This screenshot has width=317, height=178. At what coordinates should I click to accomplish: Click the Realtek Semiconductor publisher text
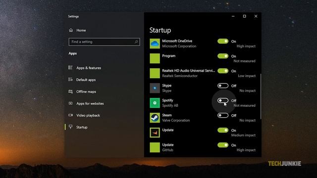point(180,76)
